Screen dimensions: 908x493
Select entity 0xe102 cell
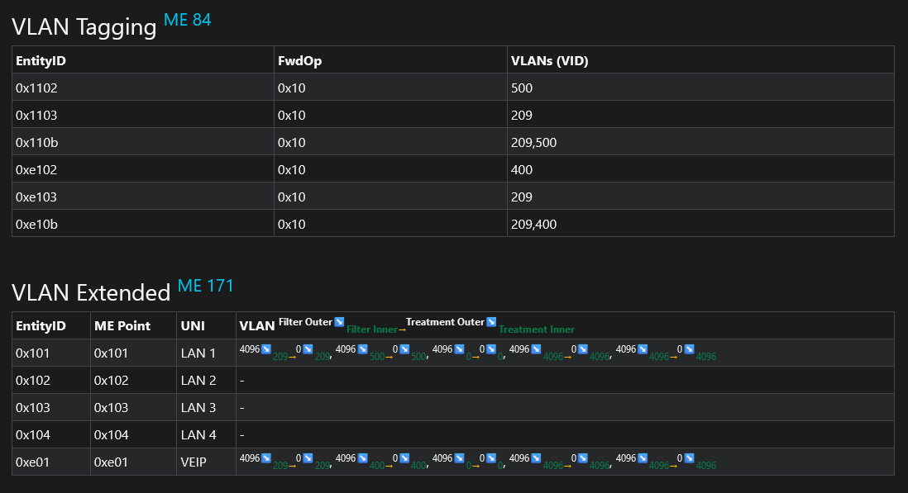tap(143, 168)
